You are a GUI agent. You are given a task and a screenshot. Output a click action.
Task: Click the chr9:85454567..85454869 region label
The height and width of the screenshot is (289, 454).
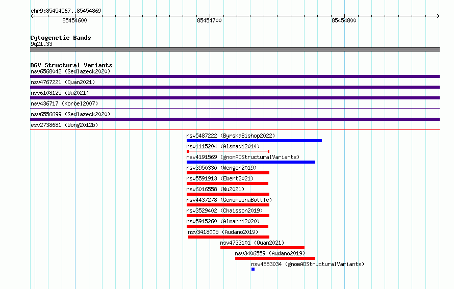pos(66,11)
